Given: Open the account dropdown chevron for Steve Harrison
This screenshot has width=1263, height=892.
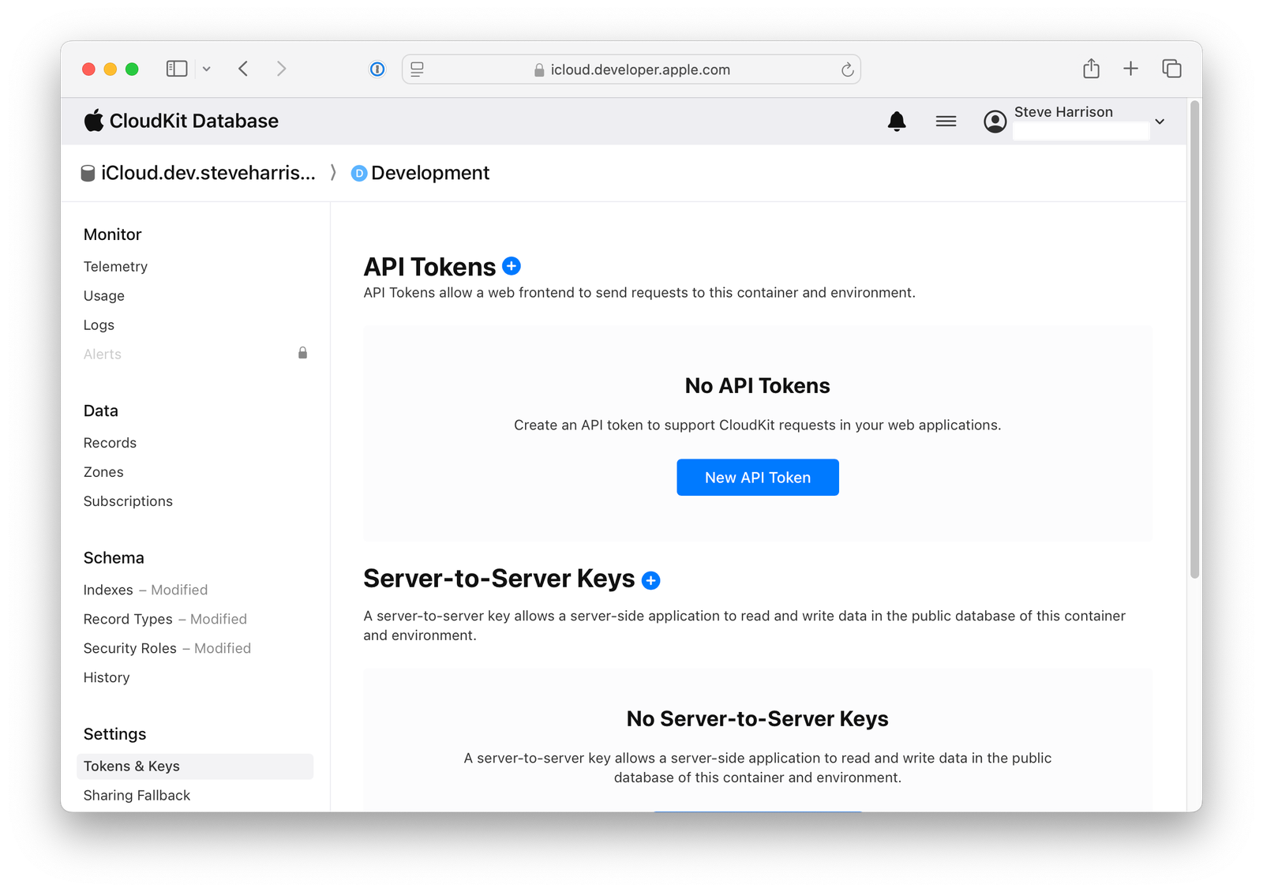Looking at the screenshot, I should click(x=1159, y=121).
